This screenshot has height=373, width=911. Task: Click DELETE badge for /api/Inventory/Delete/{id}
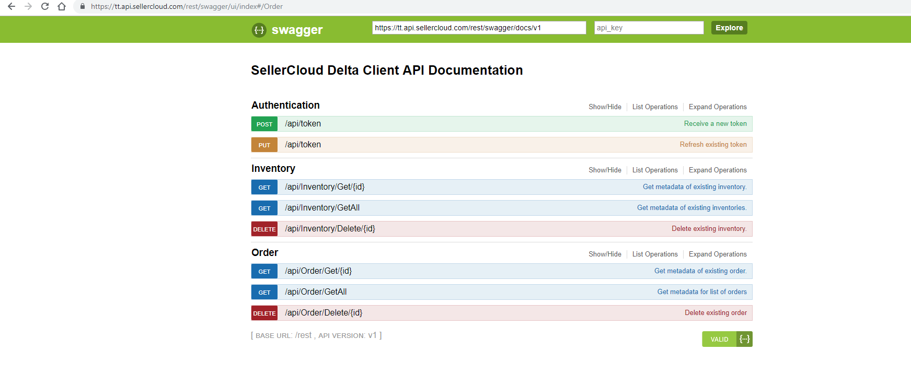coord(264,229)
